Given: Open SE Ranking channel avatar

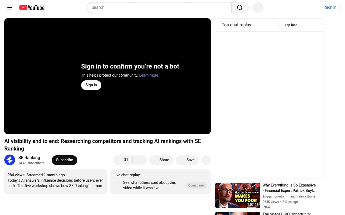Looking at the screenshot, I should tap(10, 160).
